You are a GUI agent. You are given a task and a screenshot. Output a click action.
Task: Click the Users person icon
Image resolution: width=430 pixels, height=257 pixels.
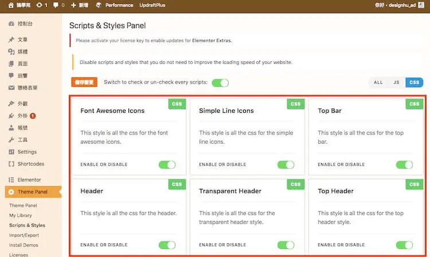tap(11, 128)
